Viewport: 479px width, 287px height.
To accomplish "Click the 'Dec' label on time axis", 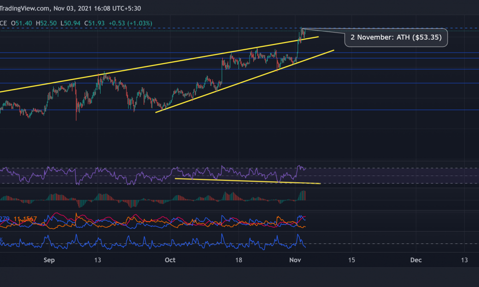I will tap(416, 260).
